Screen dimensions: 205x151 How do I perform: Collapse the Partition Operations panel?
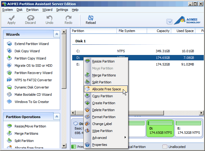tap(57, 117)
